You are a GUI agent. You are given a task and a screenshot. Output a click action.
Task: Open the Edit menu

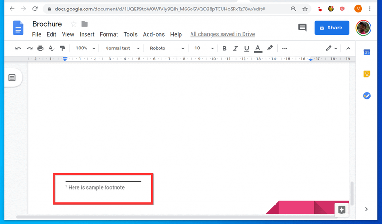point(52,34)
